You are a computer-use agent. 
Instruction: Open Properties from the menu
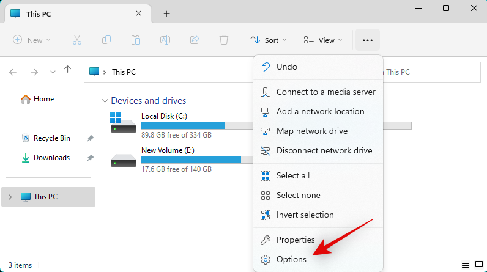coord(296,240)
